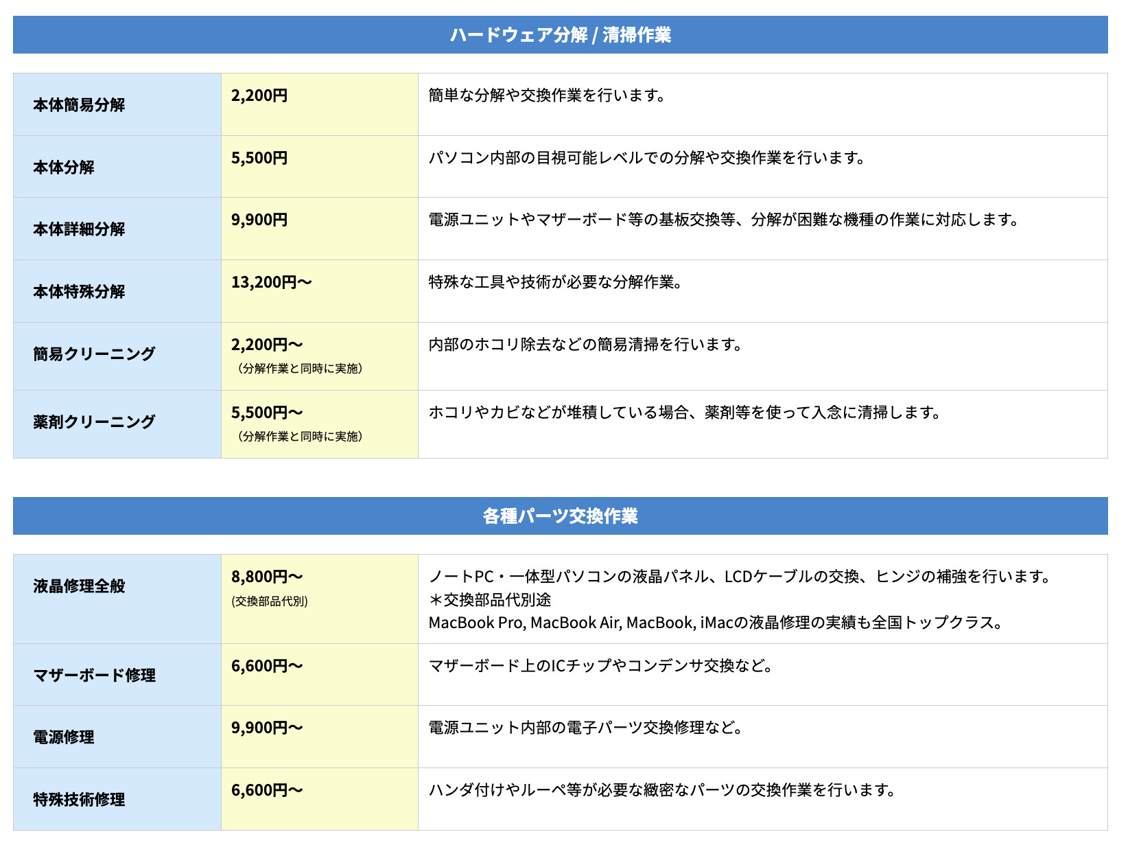Click the 本体分解 service name cell
Viewport: 1128px width, 854px height.
coord(64,168)
